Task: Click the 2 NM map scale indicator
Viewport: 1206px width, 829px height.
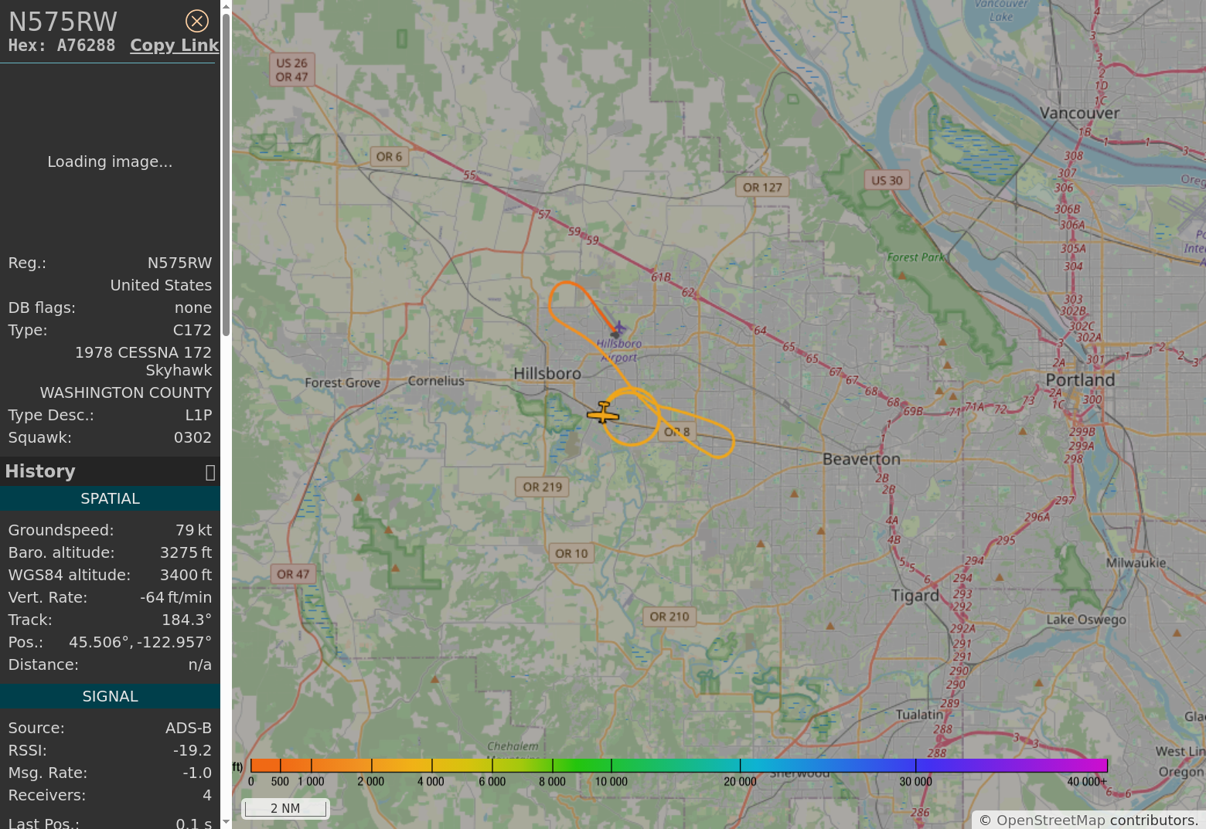Action: 285,808
